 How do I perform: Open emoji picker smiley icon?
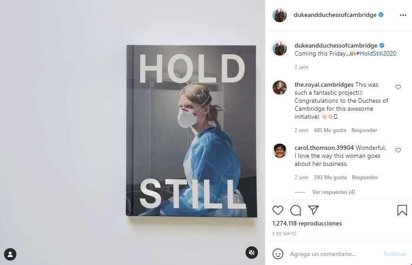pyautogui.click(x=278, y=254)
